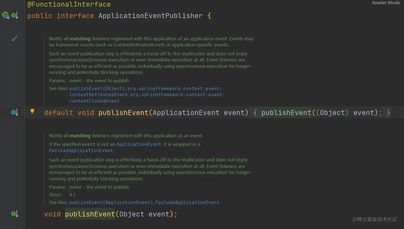
Task: Click publishEvent name in default method declaration
Action: pyautogui.click(x=123, y=113)
